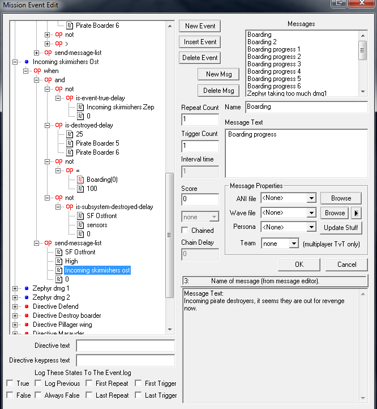Select Boarding progress 6 message
The width and height of the screenshot is (377, 409).
(274, 86)
